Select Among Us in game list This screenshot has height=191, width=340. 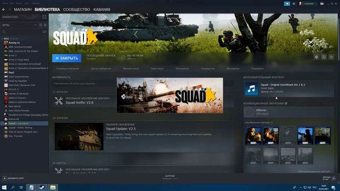pyautogui.click(x=14, y=42)
